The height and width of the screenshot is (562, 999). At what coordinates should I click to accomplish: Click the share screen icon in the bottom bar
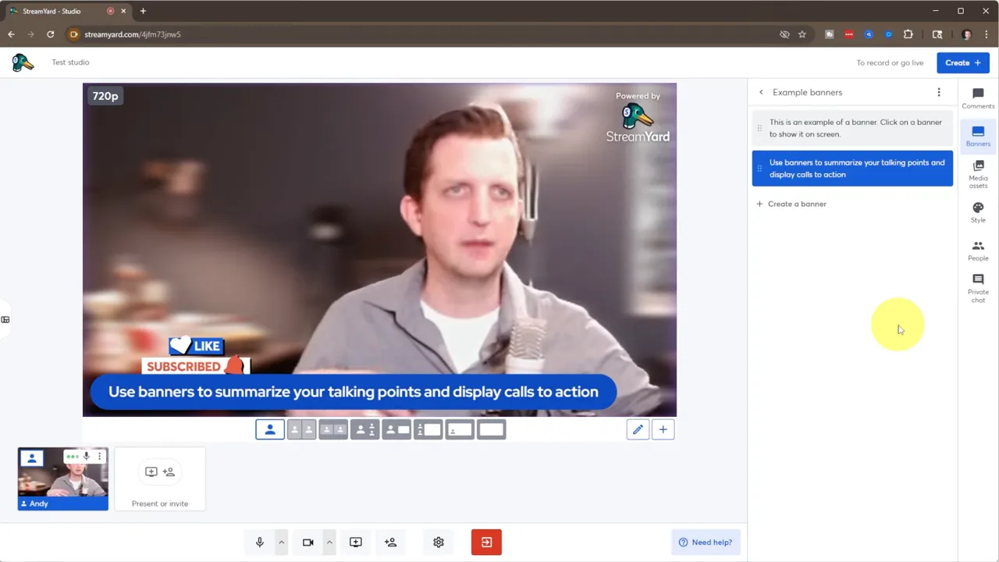[355, 542]
